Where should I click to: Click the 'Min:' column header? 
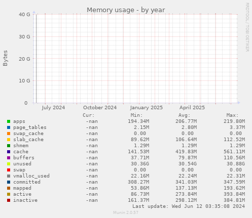click(x=136, y=115)
